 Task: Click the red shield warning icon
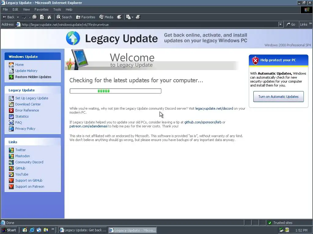[x=255, y=61]
